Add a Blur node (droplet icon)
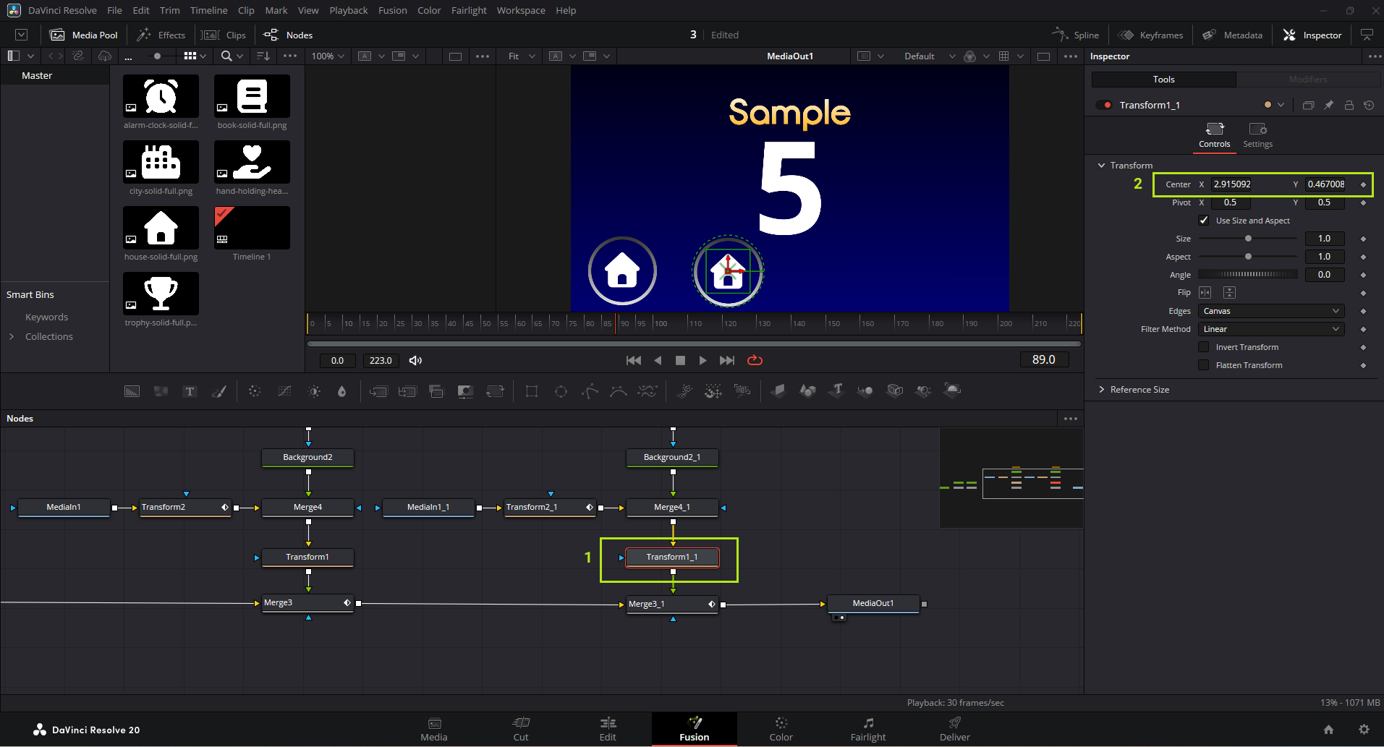 click(341, 391)
